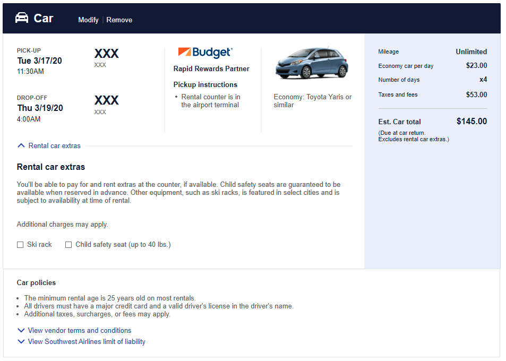Select Remove in the Car header
This screenshot has width=506, height=361.
[119, 20]
